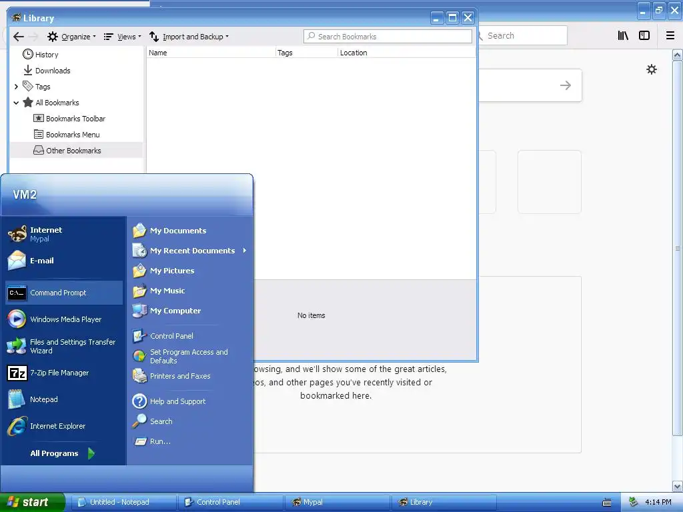This screenshot has height=512, width=683.
Task: Switch to Untitled - Notepad taskbar button
Action: point(123,502)
